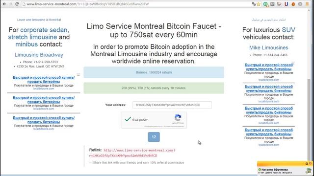Viewport: 314px width, 176px height.
Task: Focus the 'Your address' input field
Action: tap(172, 105)
